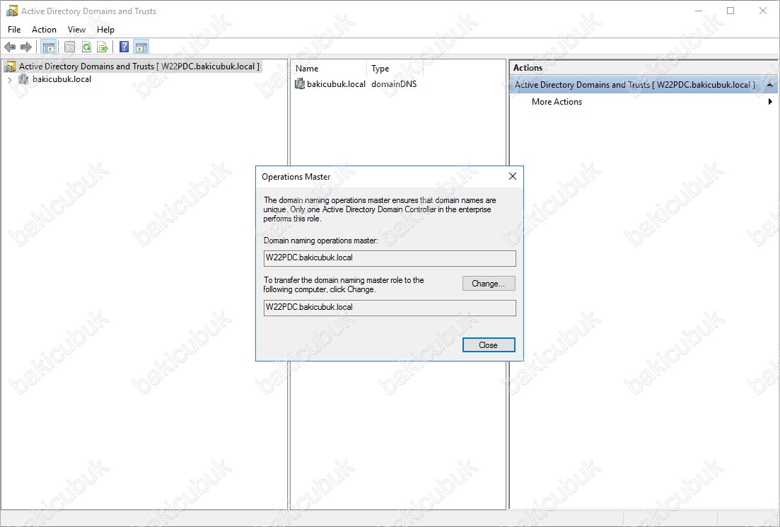Open the Help toolbar icon

point(124,47)
